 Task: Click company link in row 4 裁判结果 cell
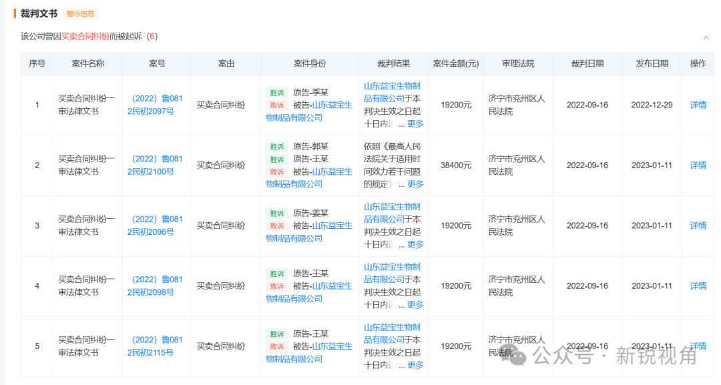(x=392, y=273)
